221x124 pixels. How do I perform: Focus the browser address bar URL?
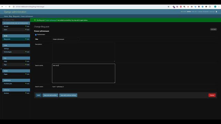pos(30,7)
